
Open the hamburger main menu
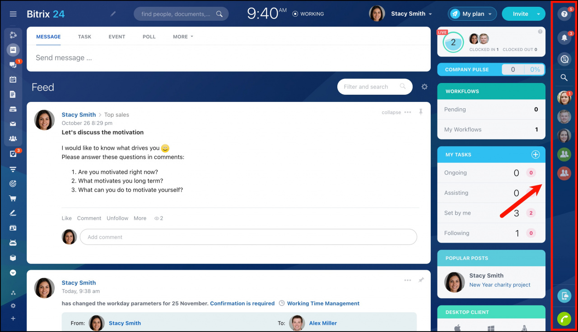(13, 14)
